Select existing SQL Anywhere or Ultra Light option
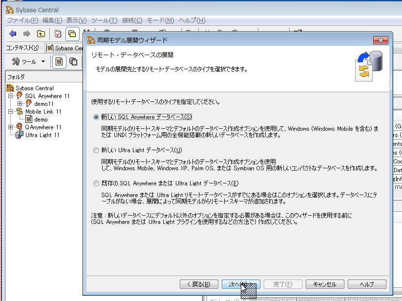This screenshot has height=301, width=402. coord(96,183)
